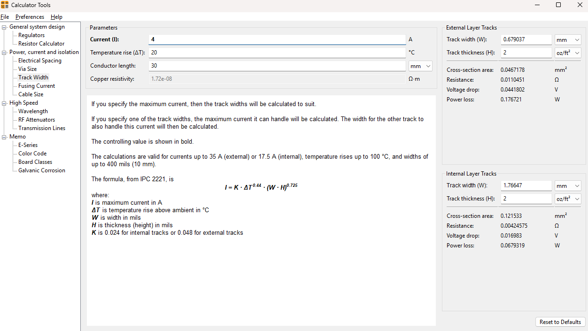588x331 pixels.
Task: Minimize the Calculator Tools window
Action: (x=537, y=5)
